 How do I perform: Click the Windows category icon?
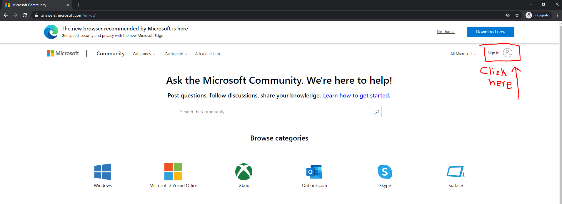(103, 172)
